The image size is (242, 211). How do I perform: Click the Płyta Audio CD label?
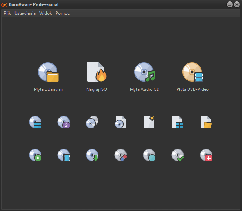[x=145, y=89]
